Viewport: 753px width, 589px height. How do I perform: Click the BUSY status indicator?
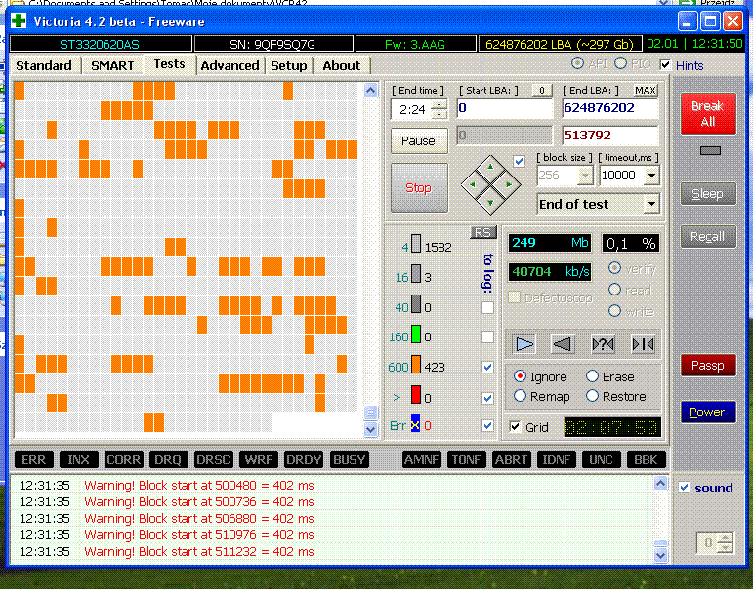point(349,459)
